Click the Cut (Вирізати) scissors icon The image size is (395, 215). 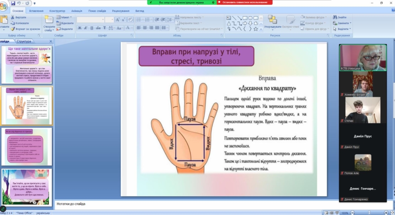(x=13, y=17)
